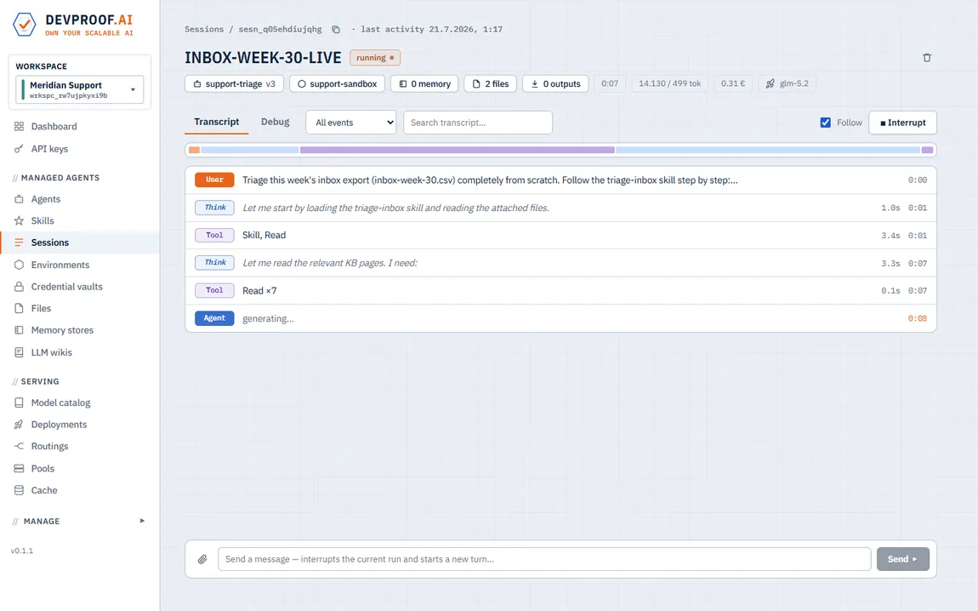
Task: Toggle the Follow checkbox
Action: (825, 123)
